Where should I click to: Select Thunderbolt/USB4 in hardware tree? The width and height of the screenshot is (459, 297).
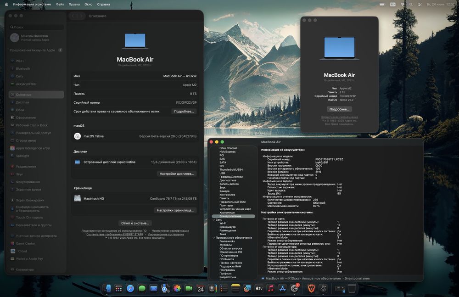[231, 169]
